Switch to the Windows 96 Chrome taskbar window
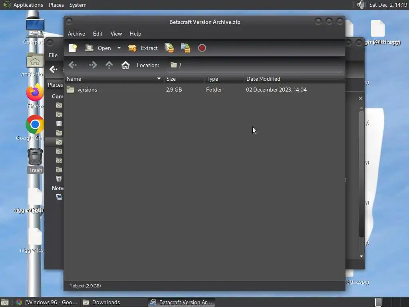Viewport: 409px width, 307px height. [47, 302]
